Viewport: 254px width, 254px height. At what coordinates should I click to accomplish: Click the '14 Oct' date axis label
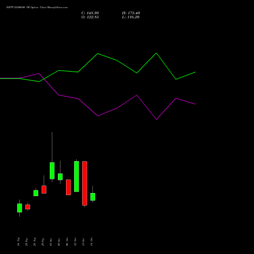[x=91, y=242]
